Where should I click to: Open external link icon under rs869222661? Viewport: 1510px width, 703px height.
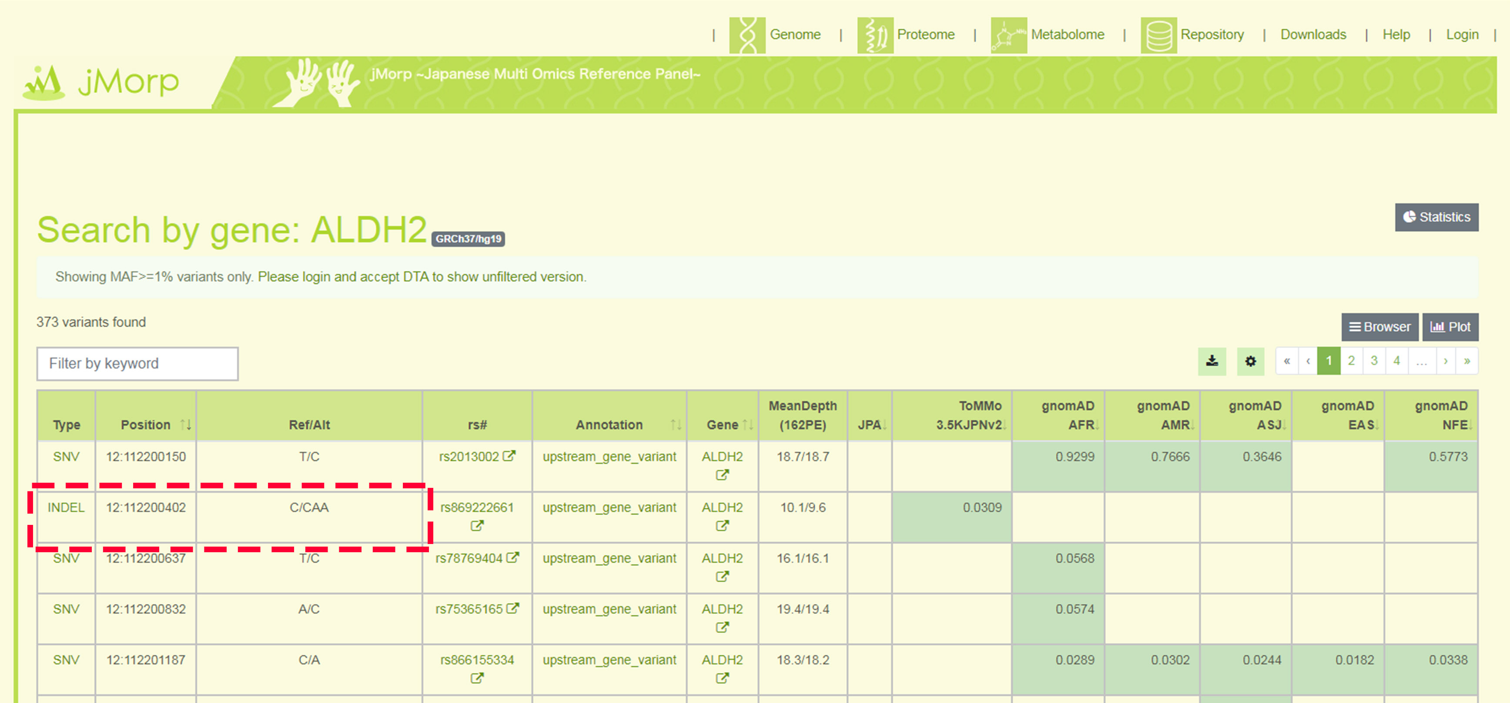(x=477, y=526)
